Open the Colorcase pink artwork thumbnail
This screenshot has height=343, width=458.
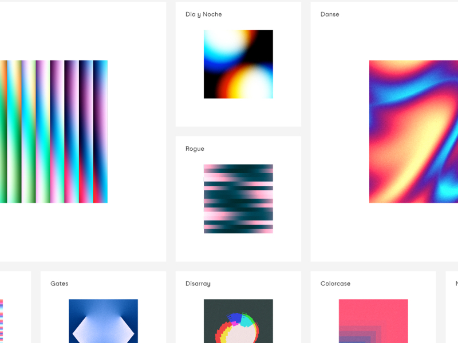coord(373,321)
